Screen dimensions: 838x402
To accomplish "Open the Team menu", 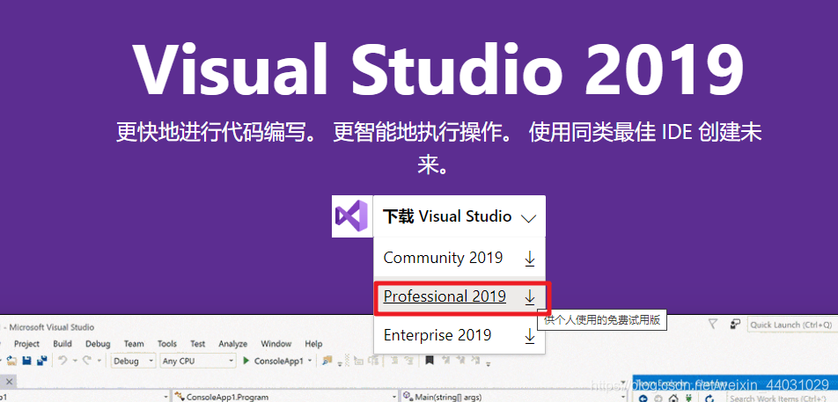I will [x=134, y=344].
